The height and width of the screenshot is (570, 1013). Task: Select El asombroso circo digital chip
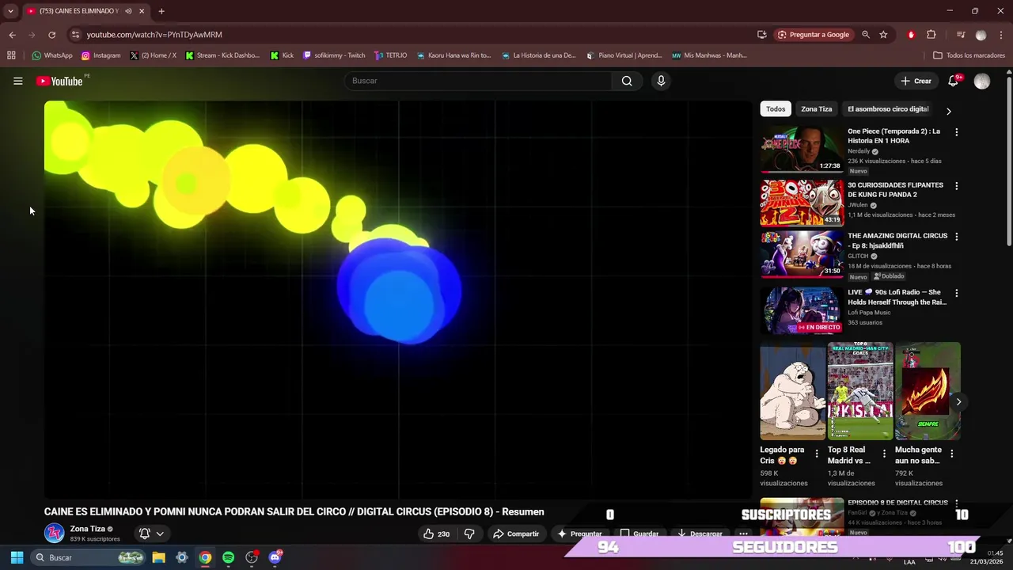[888, 109]
